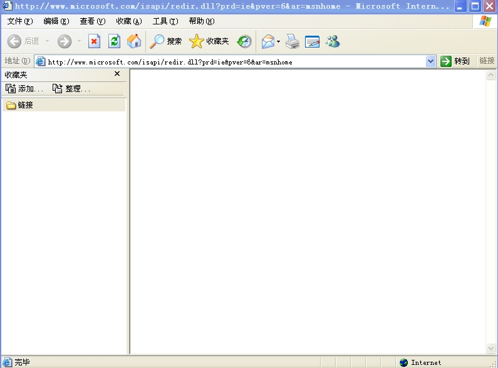Open the 工具 (T) menu
Image resolution: width=498 pixels, height=368 pixels.
pos(165,21)
